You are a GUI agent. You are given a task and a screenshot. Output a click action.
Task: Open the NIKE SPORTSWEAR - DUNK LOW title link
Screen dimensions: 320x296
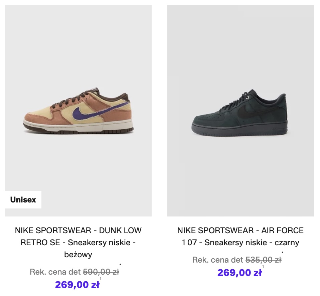[78, 231]
